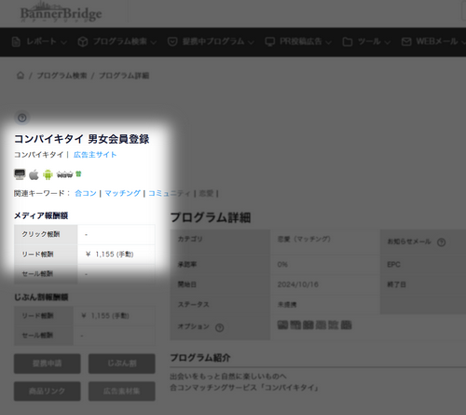The width and height of the screenshot is (466, 415).
Task: Click the クリック報酬 row label
Action: (40, 234)
